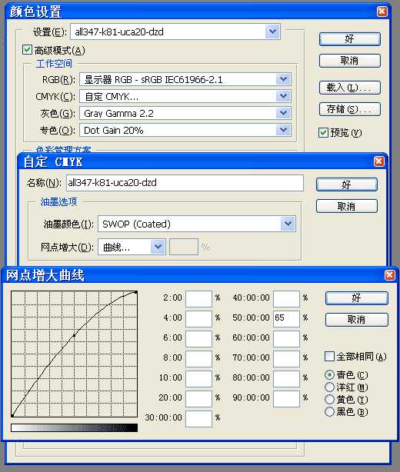The image size is (400, 472).
Task: Click 取消 in the 自定 CMYK dialog
Action: 347,207
